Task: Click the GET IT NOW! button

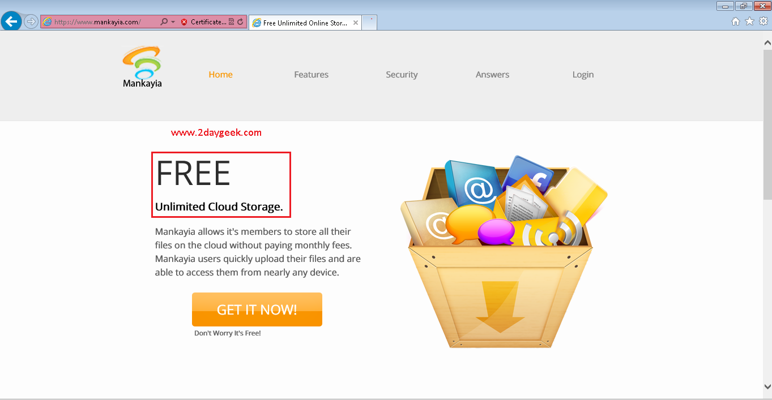Action: coord(257,309)
